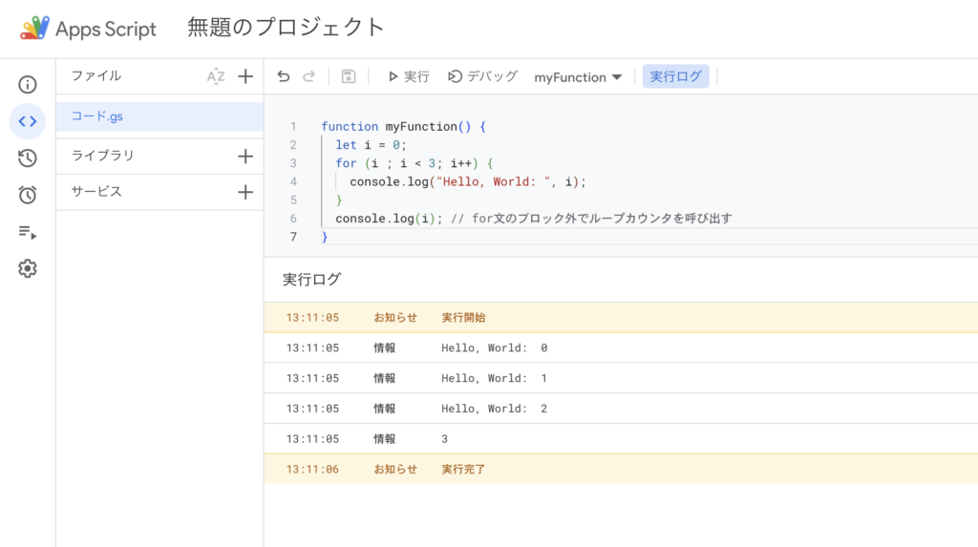The width and height of the screenshot is (978, 547).
Task: Open the Overview info icon in sidebar
Action: click(28, 85)
